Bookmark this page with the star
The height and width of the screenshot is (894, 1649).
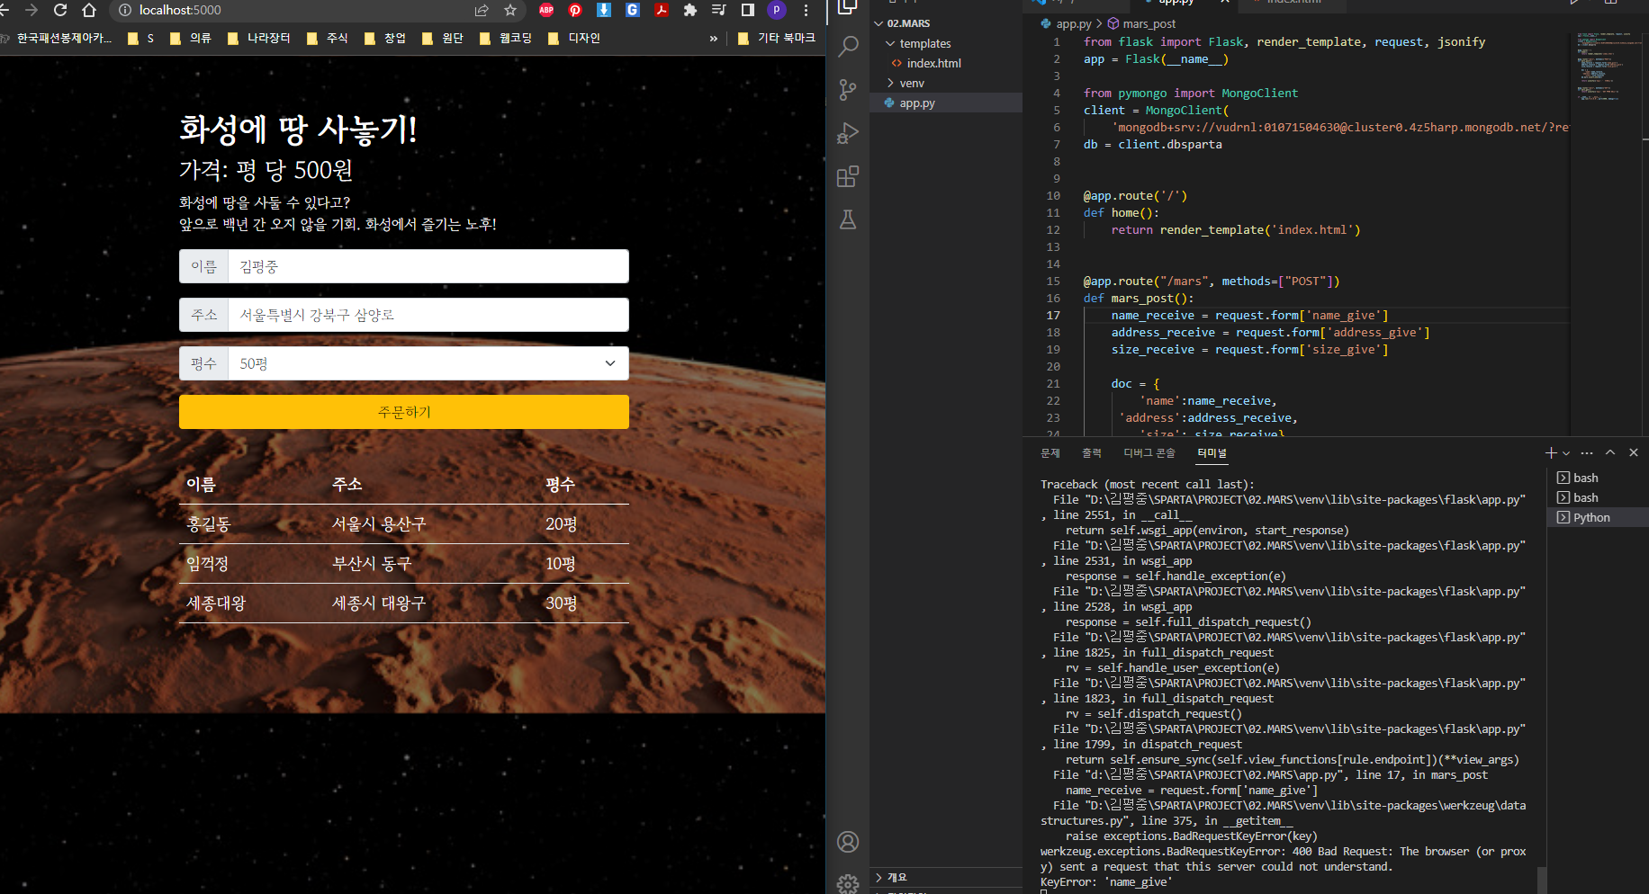click(510, 10)
